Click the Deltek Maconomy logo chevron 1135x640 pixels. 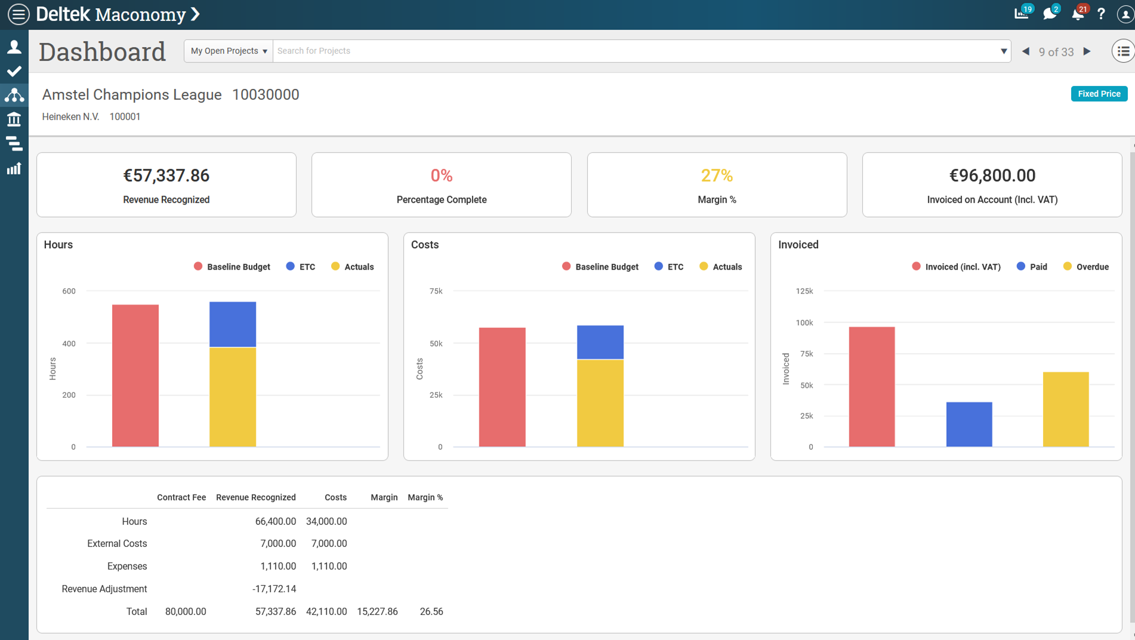pyautogui.click(x=195, y=14)
